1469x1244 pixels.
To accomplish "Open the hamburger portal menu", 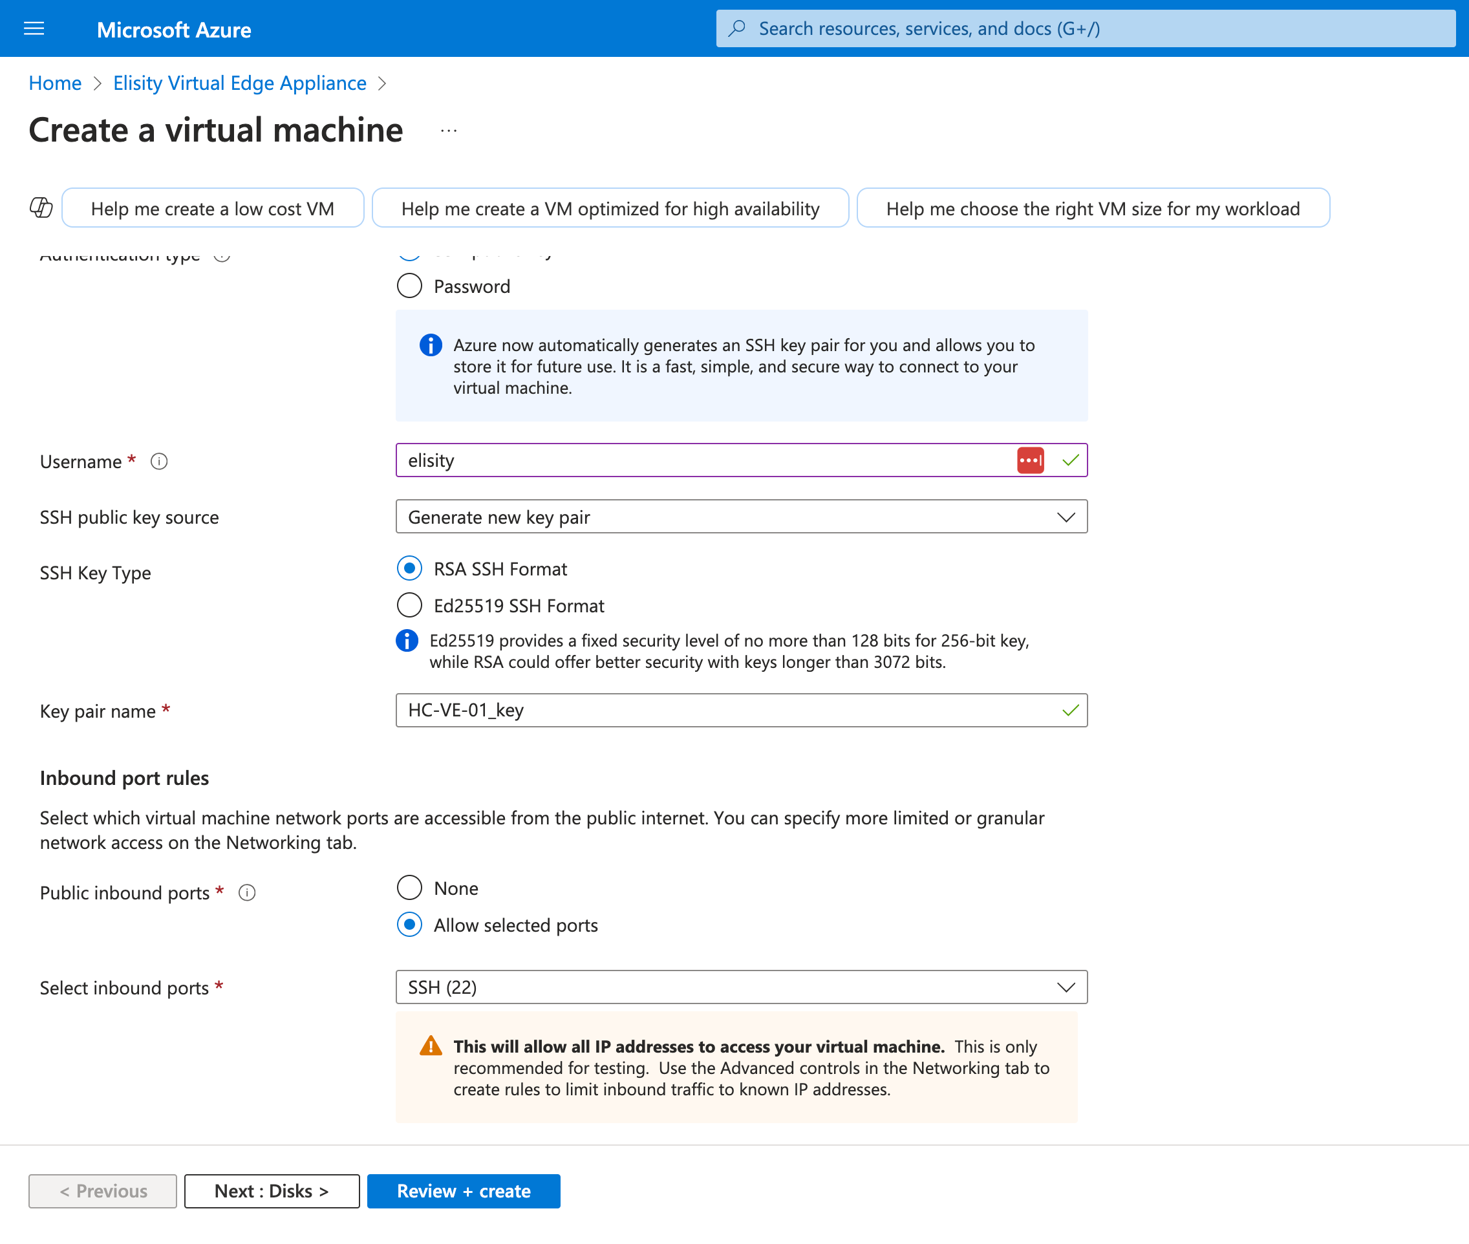I will click(x=34, y=29).
